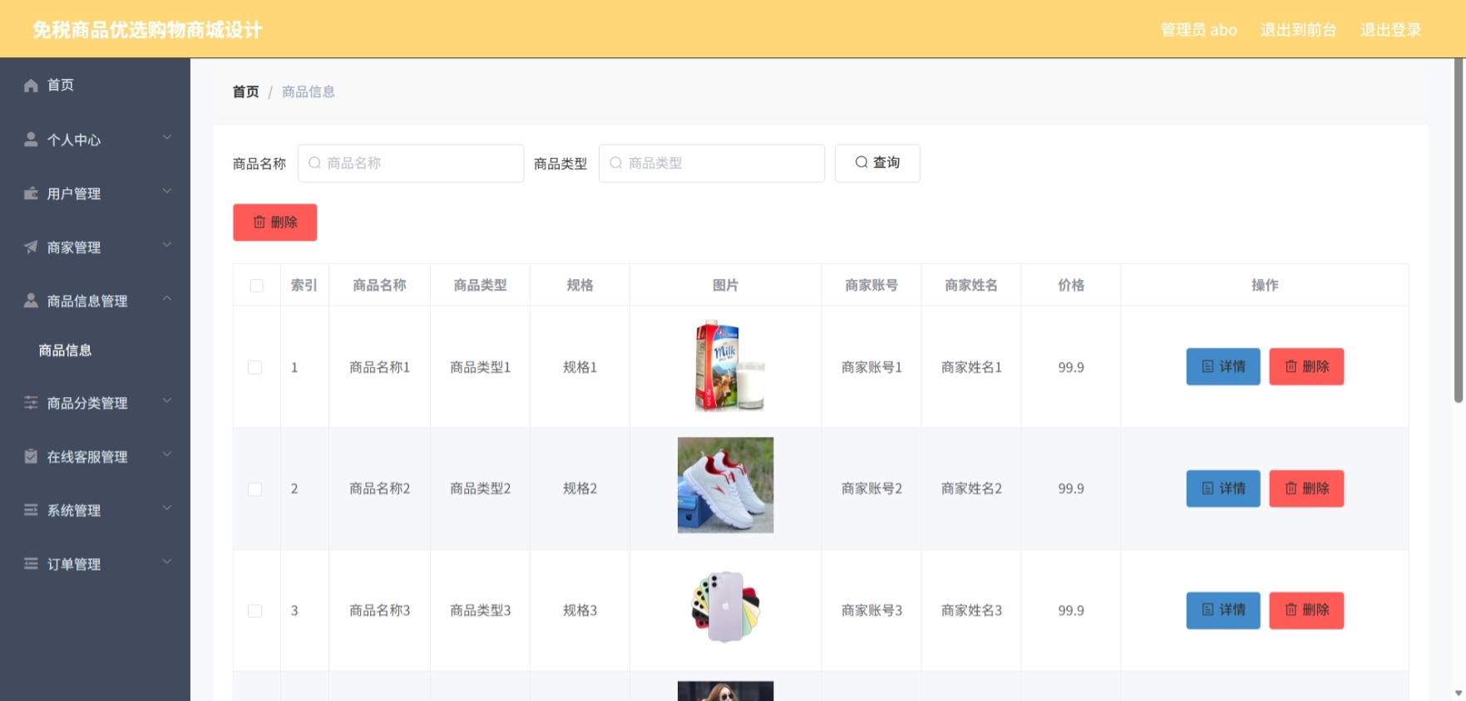The width and height of the screenshot is (1466, 701).
Task: Expand the 订单管理 menu chevron
Action: [x=167, y=561]
